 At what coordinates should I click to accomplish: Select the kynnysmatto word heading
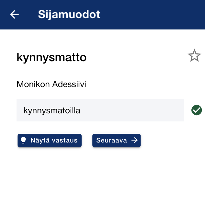(51, 58)
